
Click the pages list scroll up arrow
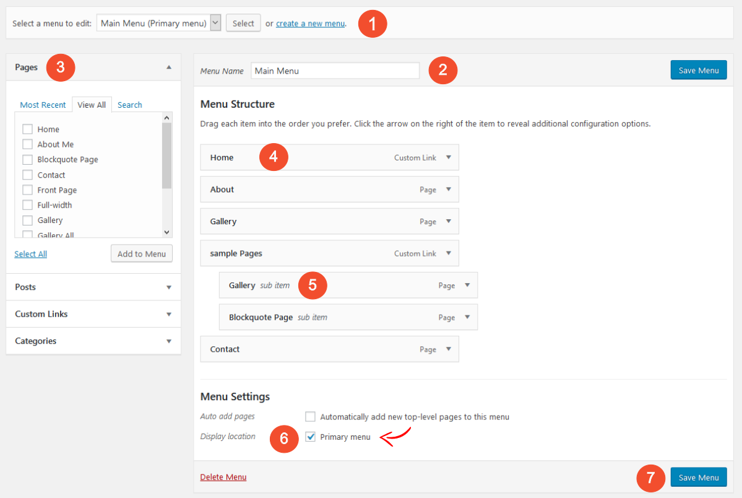pos(166,118)
